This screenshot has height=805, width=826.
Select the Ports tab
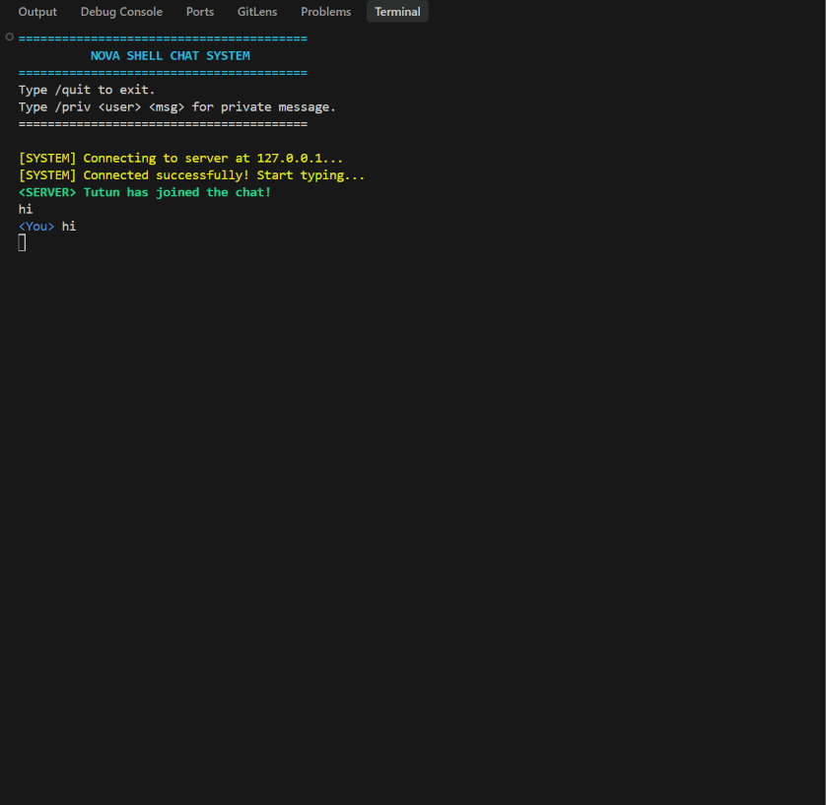(200, 12)
